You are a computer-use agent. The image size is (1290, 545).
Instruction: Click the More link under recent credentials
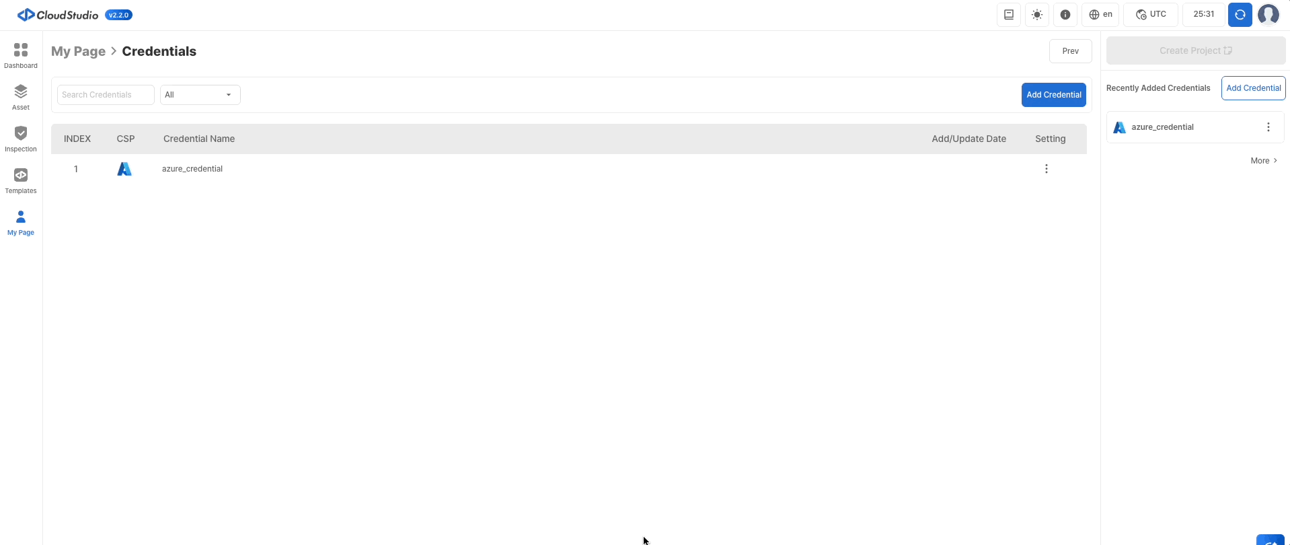pos(1264,161)
